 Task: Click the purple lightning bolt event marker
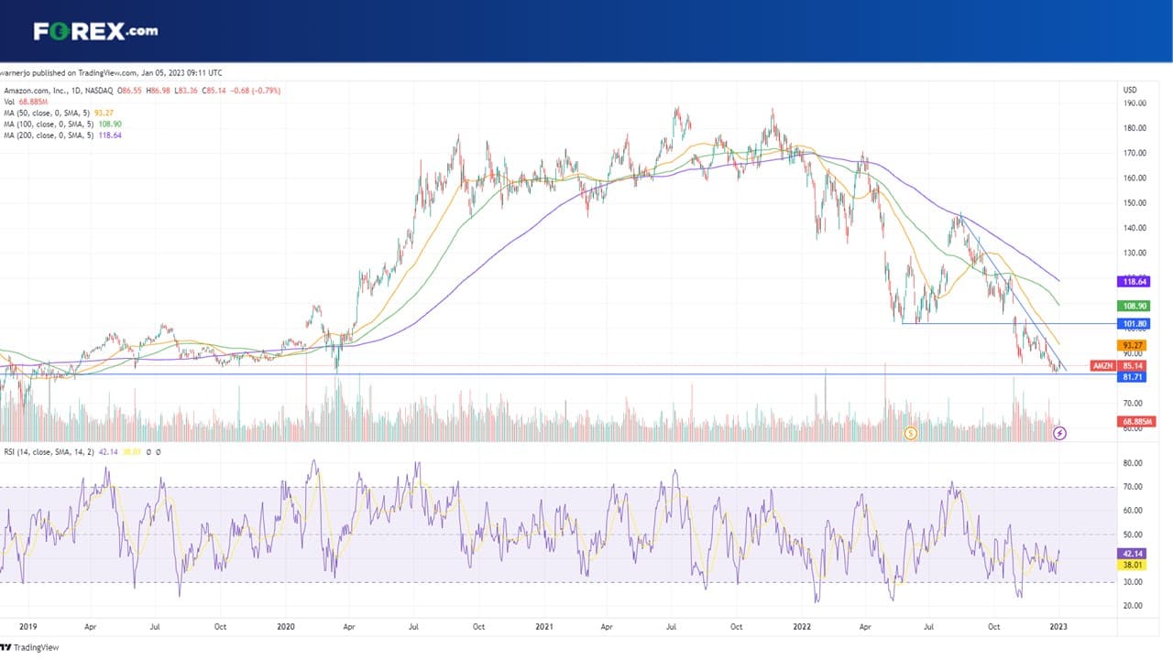1060,433
